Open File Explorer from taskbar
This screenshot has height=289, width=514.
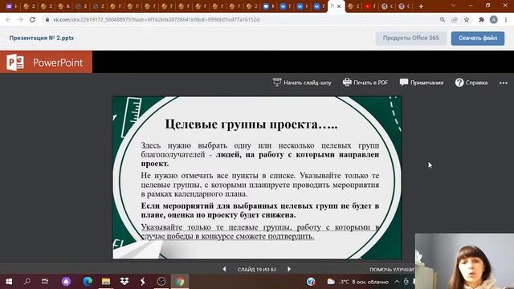point(106,282)
